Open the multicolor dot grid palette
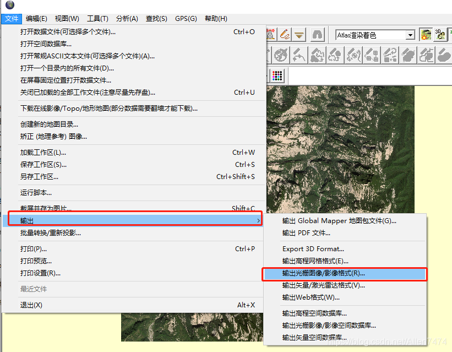Viewport: 452px width, 352px height. pos(277,75)
